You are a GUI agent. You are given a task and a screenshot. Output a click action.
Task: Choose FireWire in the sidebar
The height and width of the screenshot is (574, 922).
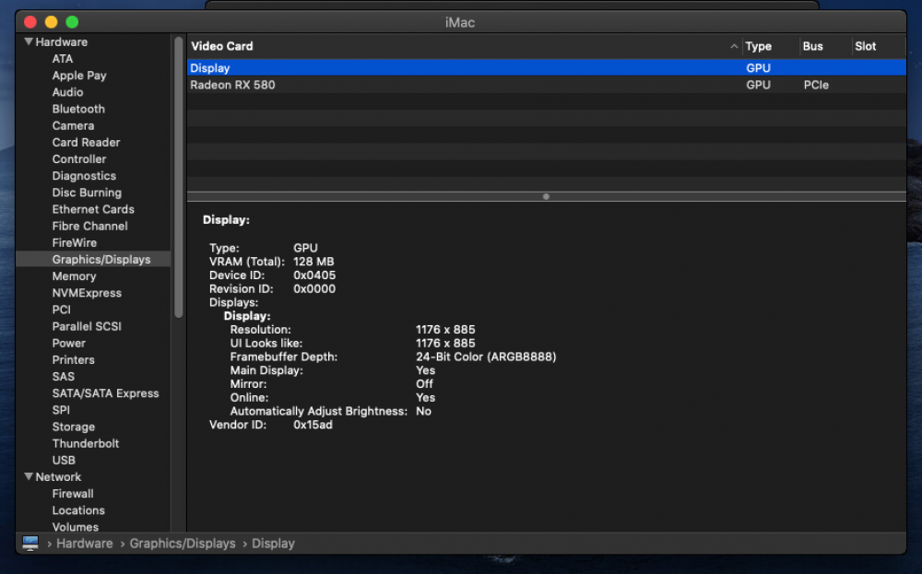point(74,242)
